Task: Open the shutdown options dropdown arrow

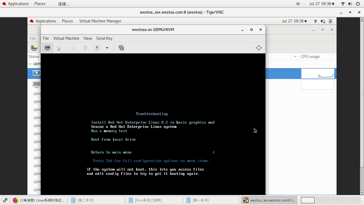Action: click(107, 48)
